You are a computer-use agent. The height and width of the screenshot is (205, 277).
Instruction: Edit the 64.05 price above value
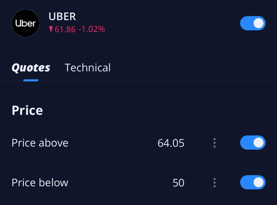[x=171, y=143]
